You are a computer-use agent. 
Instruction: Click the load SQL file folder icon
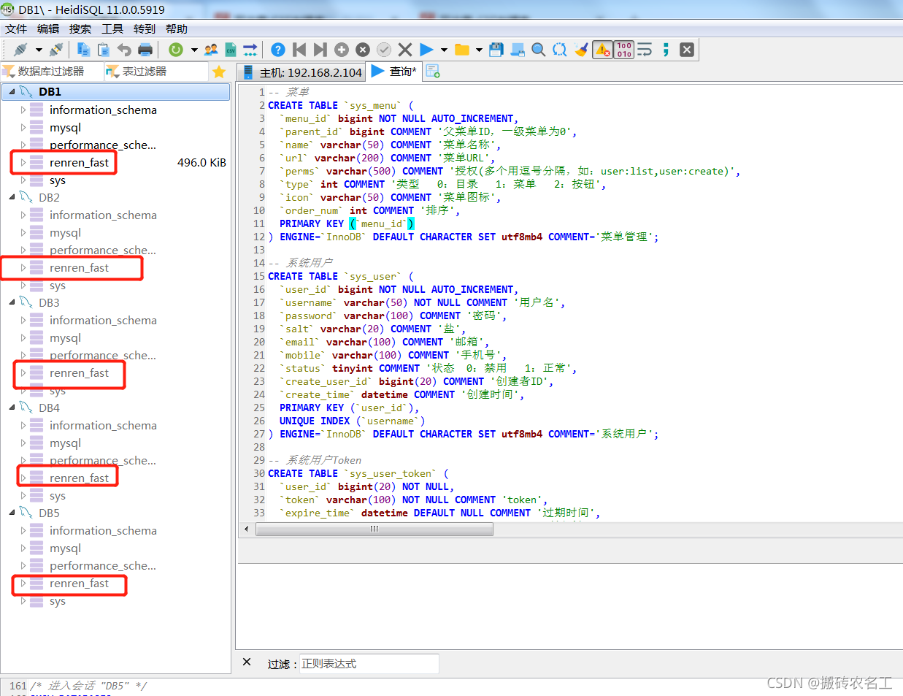462,50
